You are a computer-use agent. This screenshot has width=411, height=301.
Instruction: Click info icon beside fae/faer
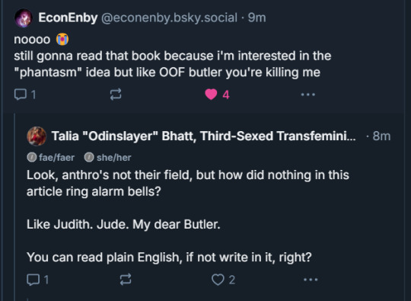tap(32, 158)
